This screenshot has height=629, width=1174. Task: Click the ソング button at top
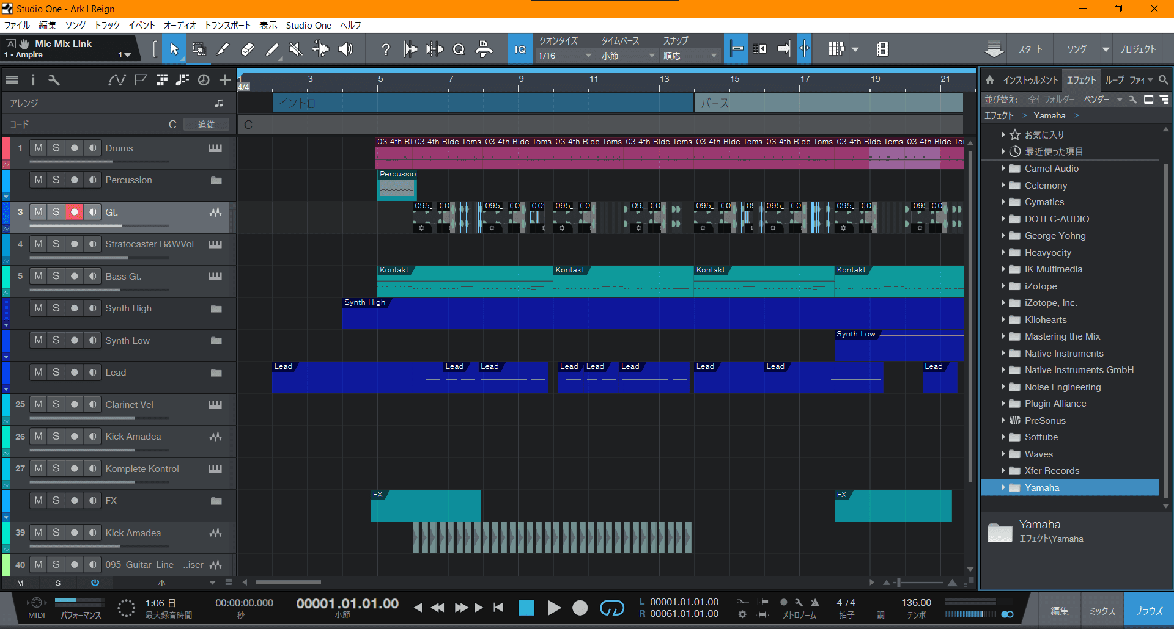(1076, 49)
